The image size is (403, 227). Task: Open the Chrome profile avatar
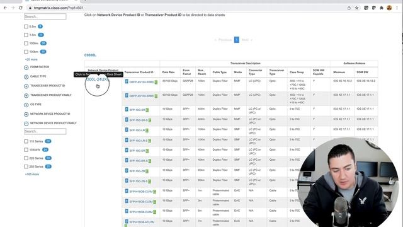[389, 8]
